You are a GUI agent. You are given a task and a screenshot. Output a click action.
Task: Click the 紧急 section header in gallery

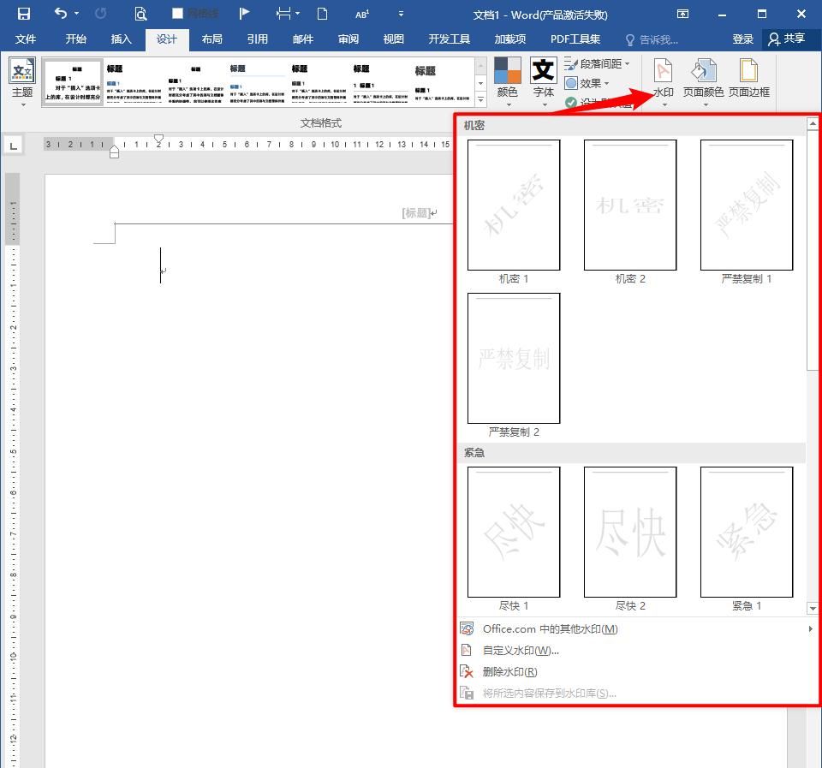pyautogui.click(x=474, y=452)
